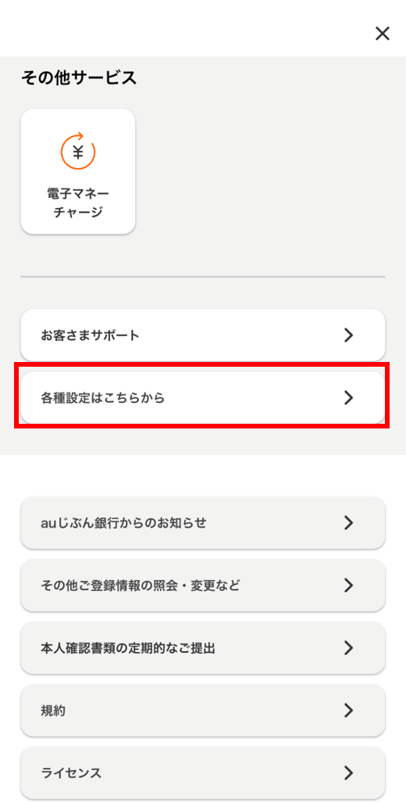
Task: Expand chevron on the ライセンス row
Action: pos(349,773)
